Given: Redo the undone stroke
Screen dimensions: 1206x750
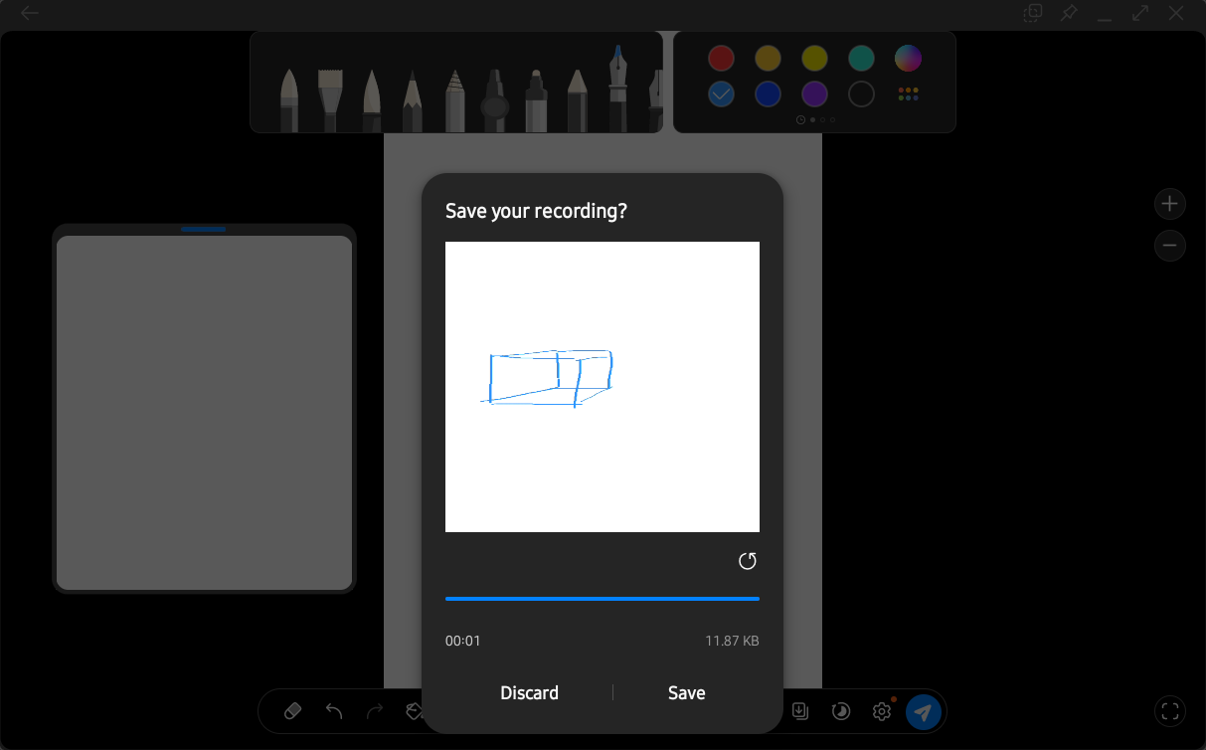Looking at the screenshot, I should (x=375, y=711).
